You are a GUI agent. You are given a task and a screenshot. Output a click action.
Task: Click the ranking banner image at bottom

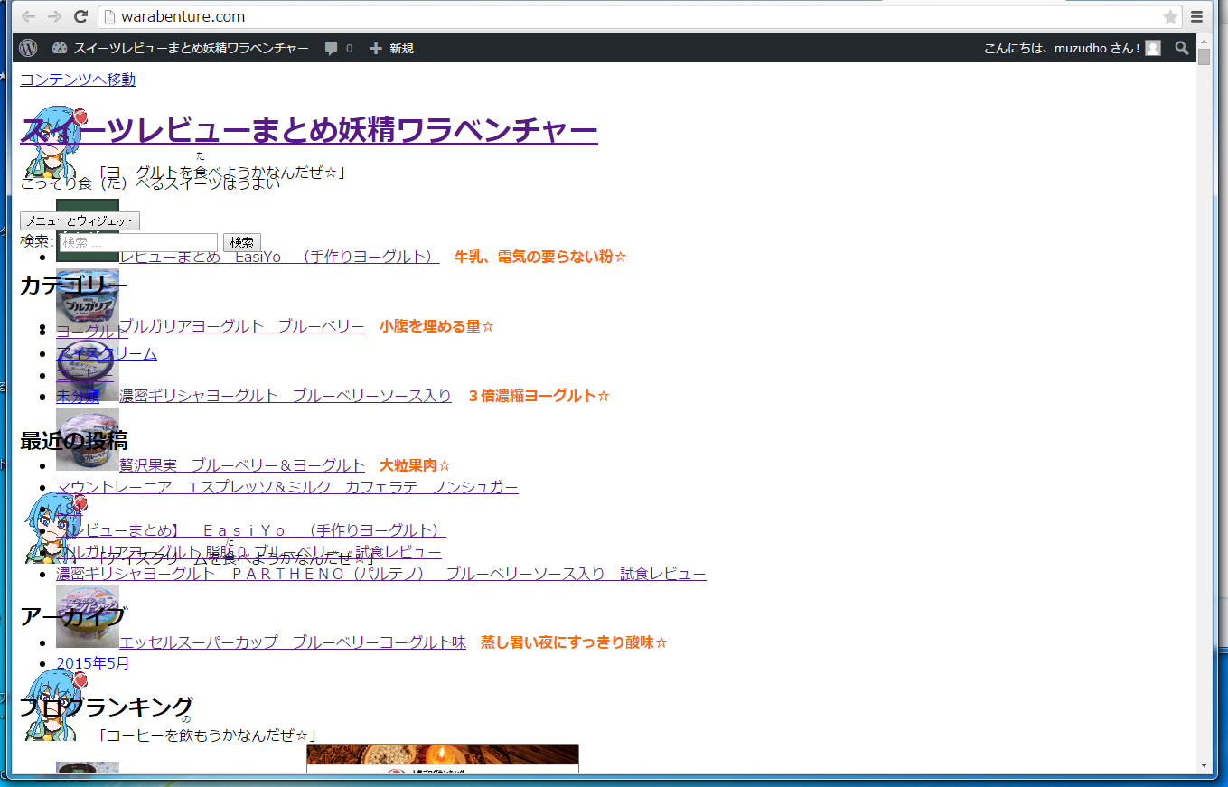pos(443,759)
